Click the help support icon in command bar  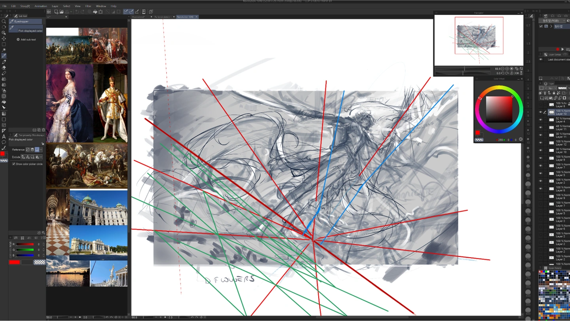pyautogui.click(x=151, y=11)
